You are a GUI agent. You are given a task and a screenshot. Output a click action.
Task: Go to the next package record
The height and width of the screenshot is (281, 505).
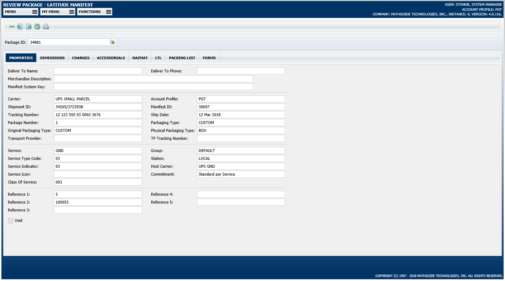point(29,26)
